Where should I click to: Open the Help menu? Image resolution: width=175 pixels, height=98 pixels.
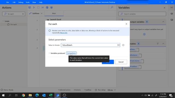click(41, 2)
